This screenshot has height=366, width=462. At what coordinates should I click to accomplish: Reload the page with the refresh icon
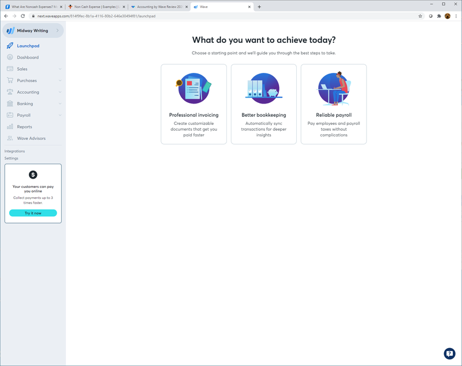point(23,16)
